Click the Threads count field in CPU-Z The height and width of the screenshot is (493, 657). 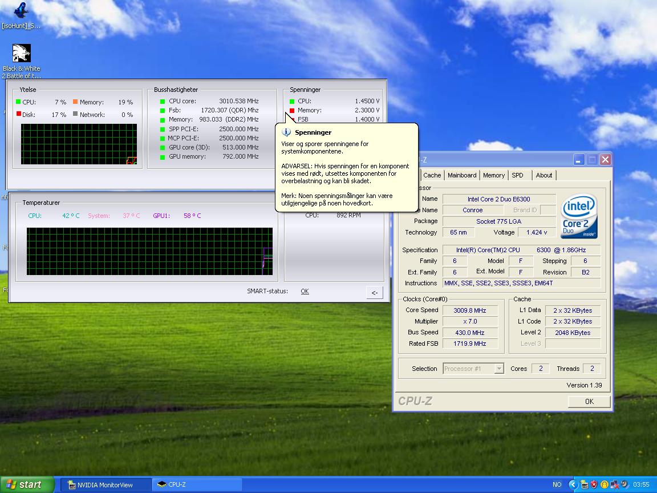[592, 369]
